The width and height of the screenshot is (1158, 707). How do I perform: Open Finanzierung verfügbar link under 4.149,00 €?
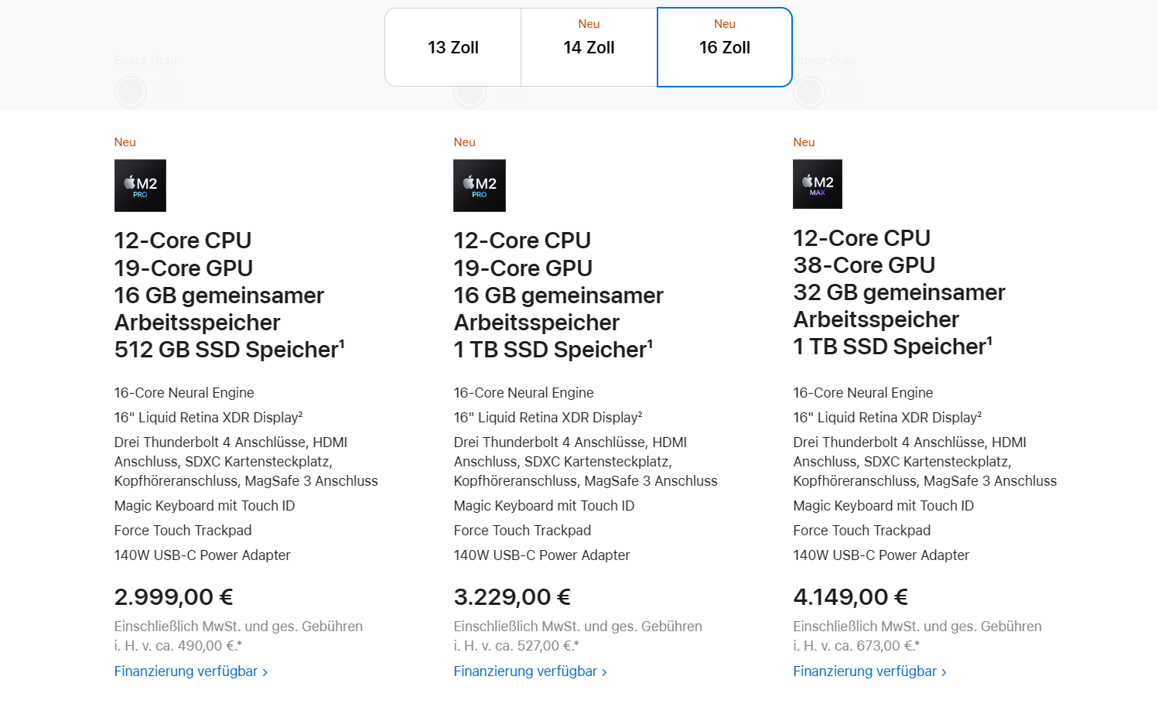(870, 671)
